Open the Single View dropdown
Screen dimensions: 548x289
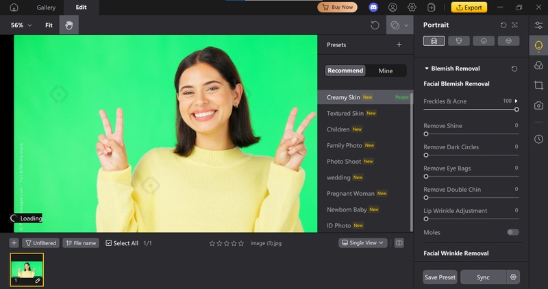point(363,243)
